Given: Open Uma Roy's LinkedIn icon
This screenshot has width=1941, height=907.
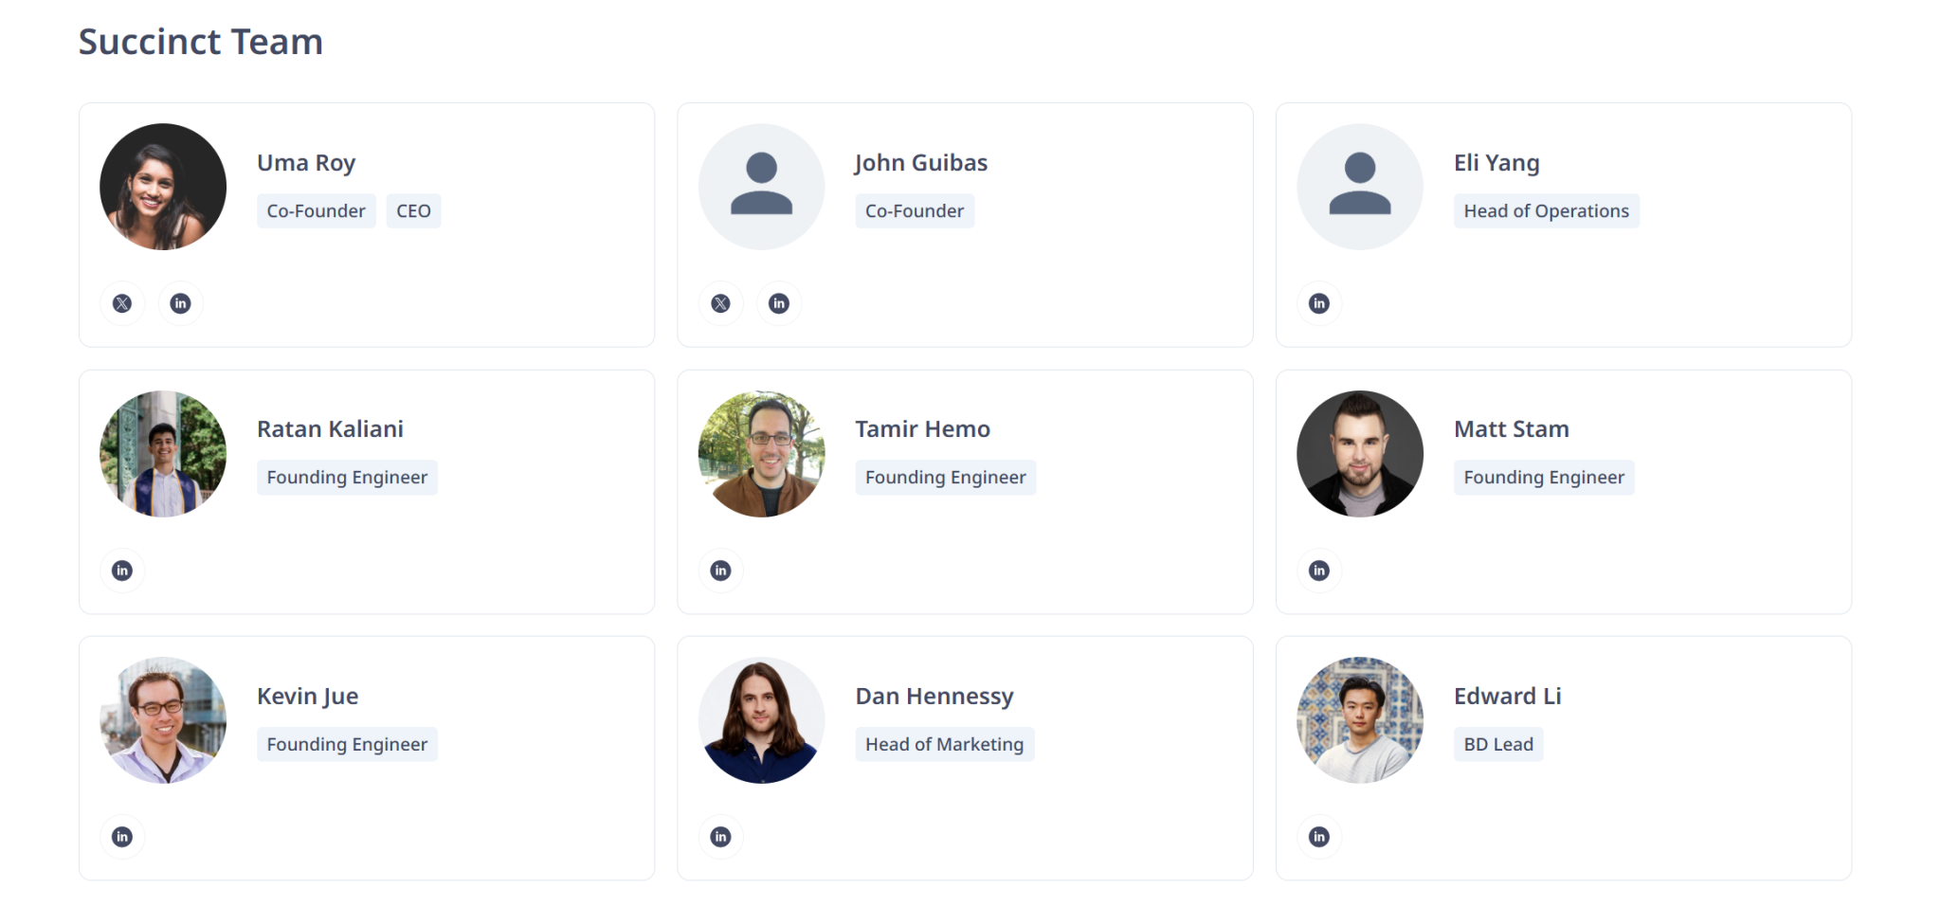Looking at the screenshot, I should (x=180, y=303).
